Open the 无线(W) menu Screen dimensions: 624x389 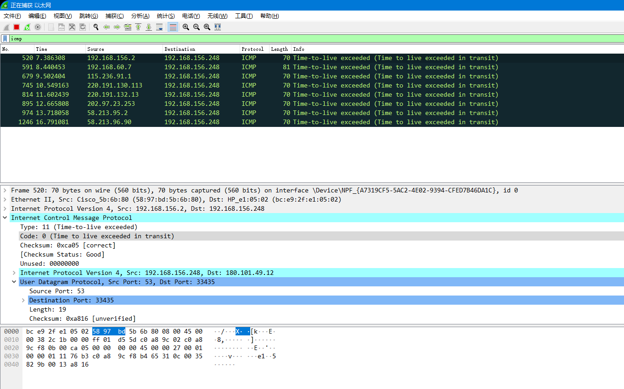click(x=217, y=16)
